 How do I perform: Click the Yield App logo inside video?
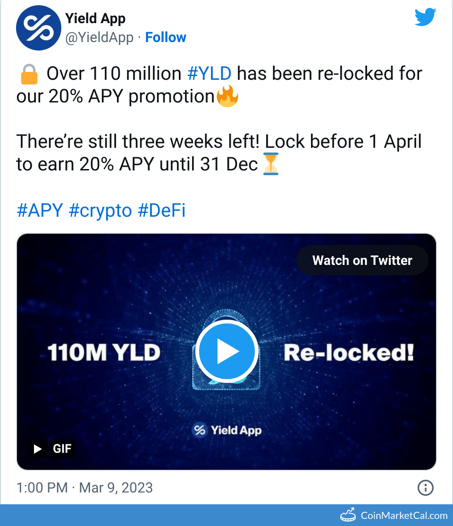tap(200, 430)
